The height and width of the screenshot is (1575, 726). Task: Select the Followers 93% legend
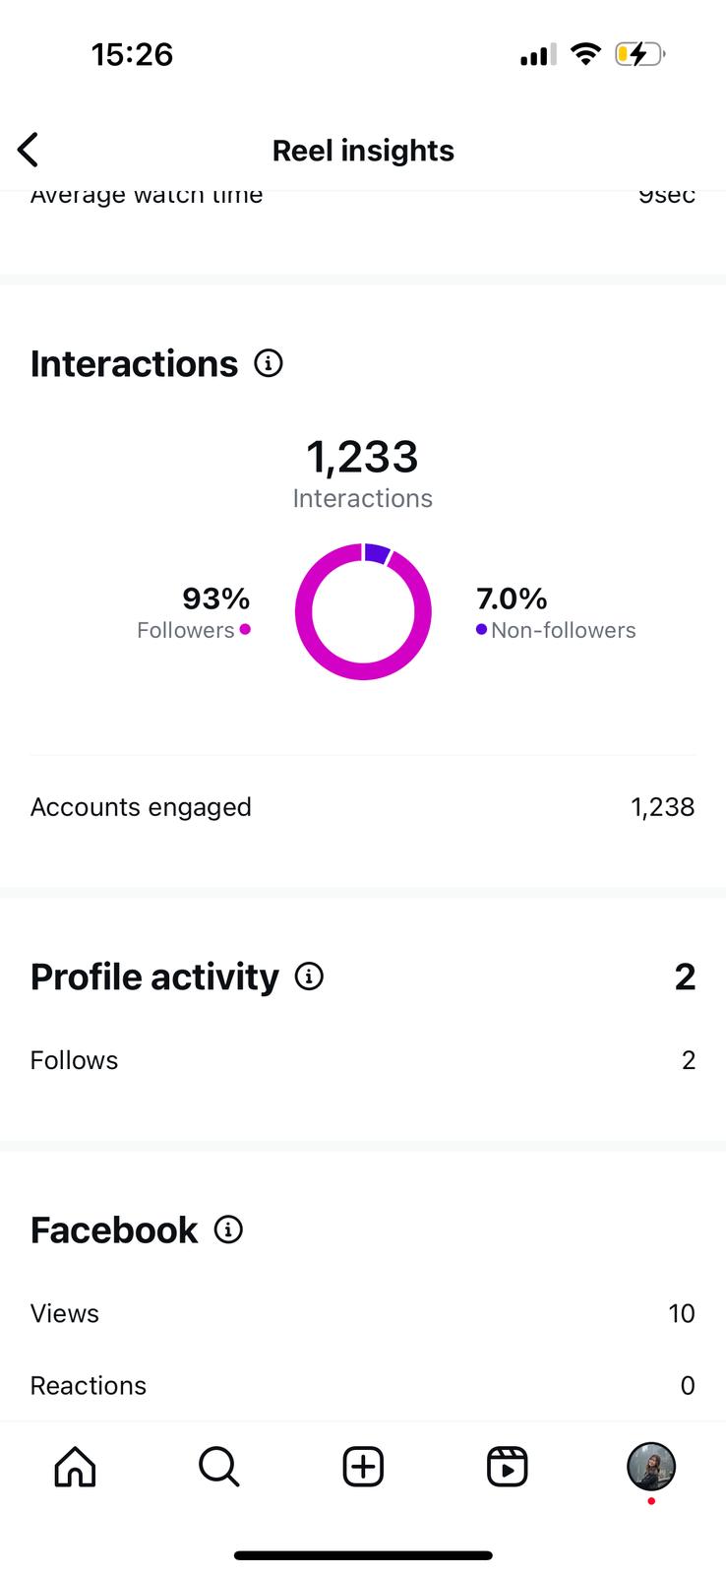195,612
